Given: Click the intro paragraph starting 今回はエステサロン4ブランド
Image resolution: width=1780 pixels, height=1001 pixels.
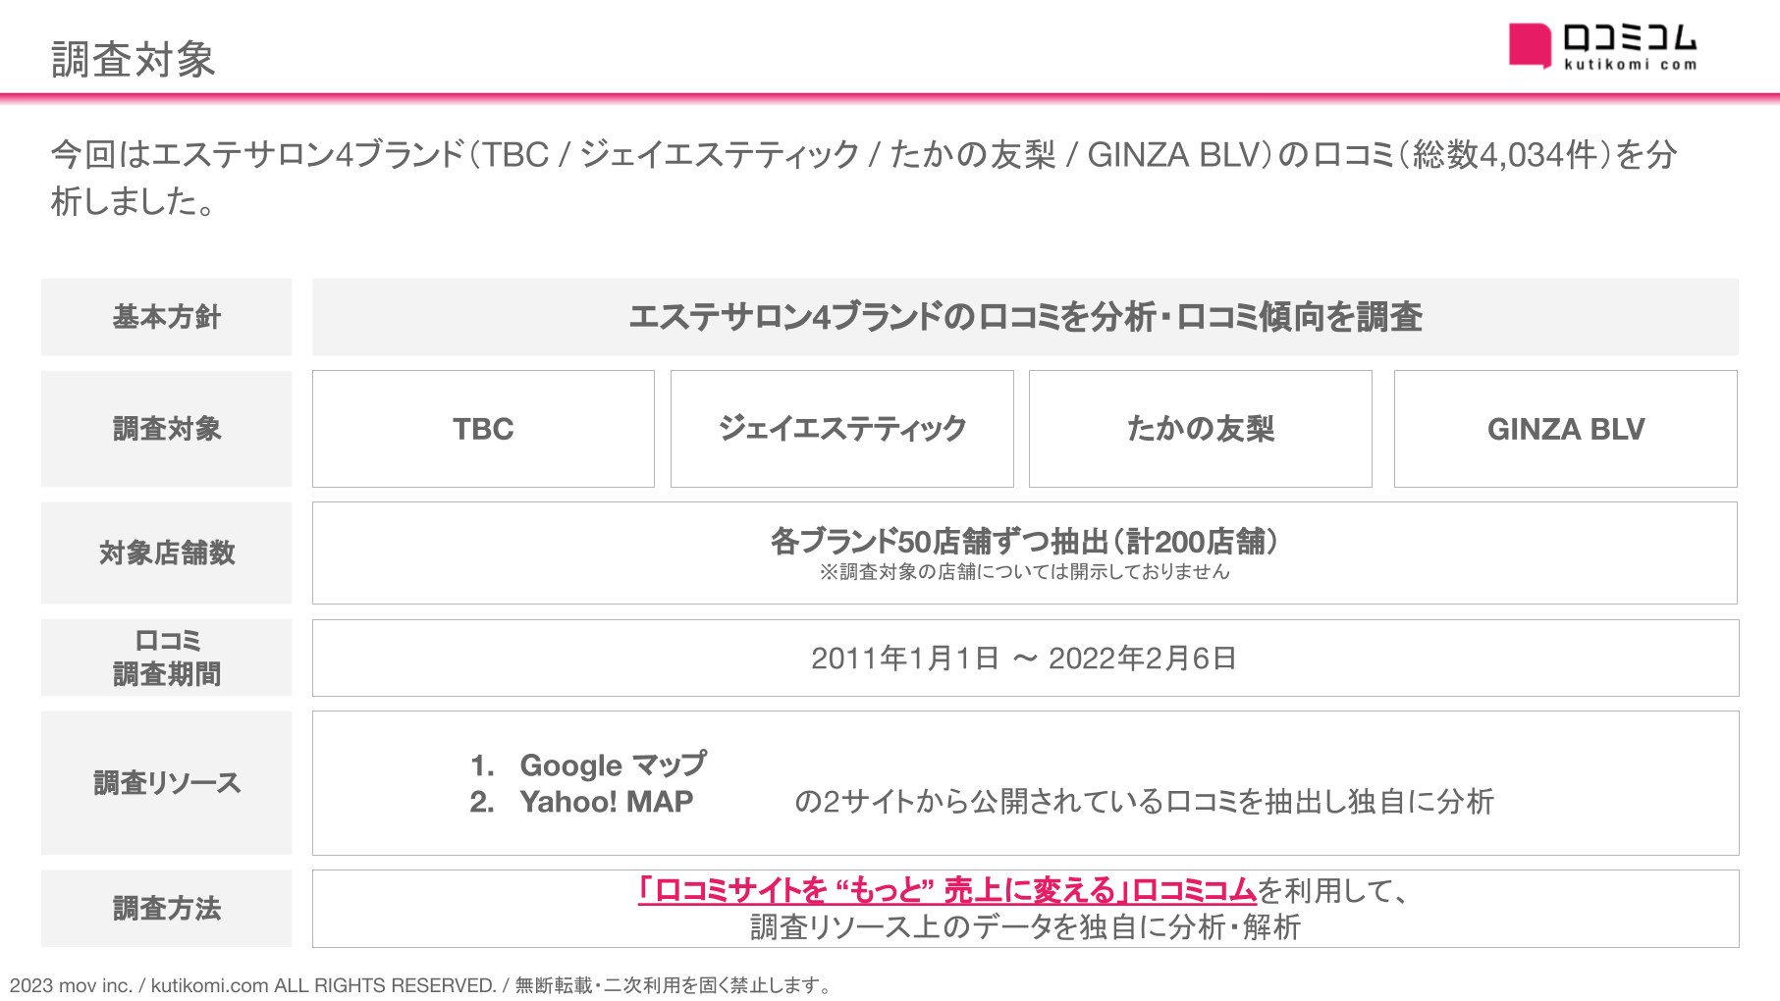Looking at the screenshot, I should click(x=864, y=178).
